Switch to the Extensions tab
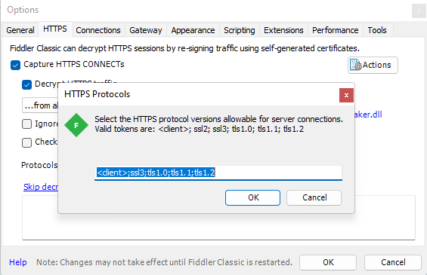Image resolution: width=427 pixels, height=275 pixels. pyautogui.click(x=283, y=30)
